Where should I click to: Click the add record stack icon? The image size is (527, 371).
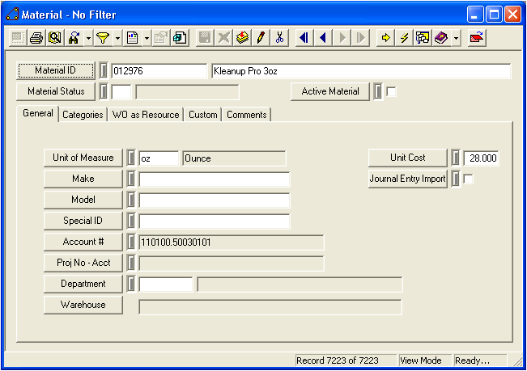(x=242, y=38)
